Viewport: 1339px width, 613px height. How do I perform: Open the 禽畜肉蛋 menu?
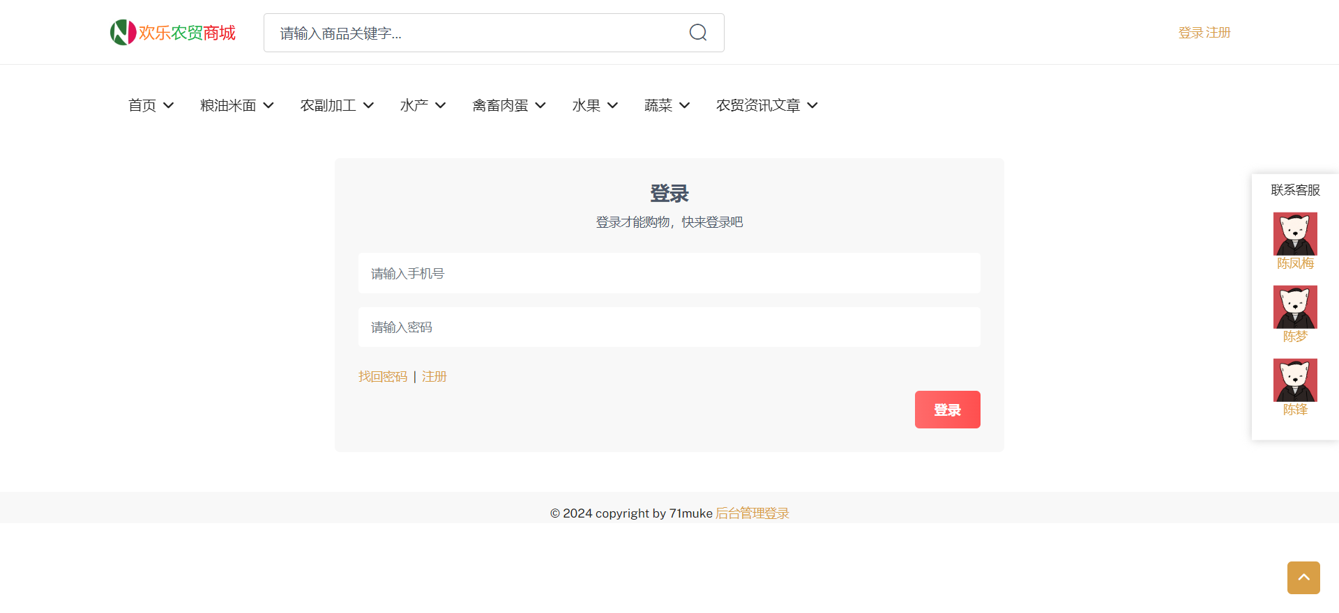click(x=508, y=105)
